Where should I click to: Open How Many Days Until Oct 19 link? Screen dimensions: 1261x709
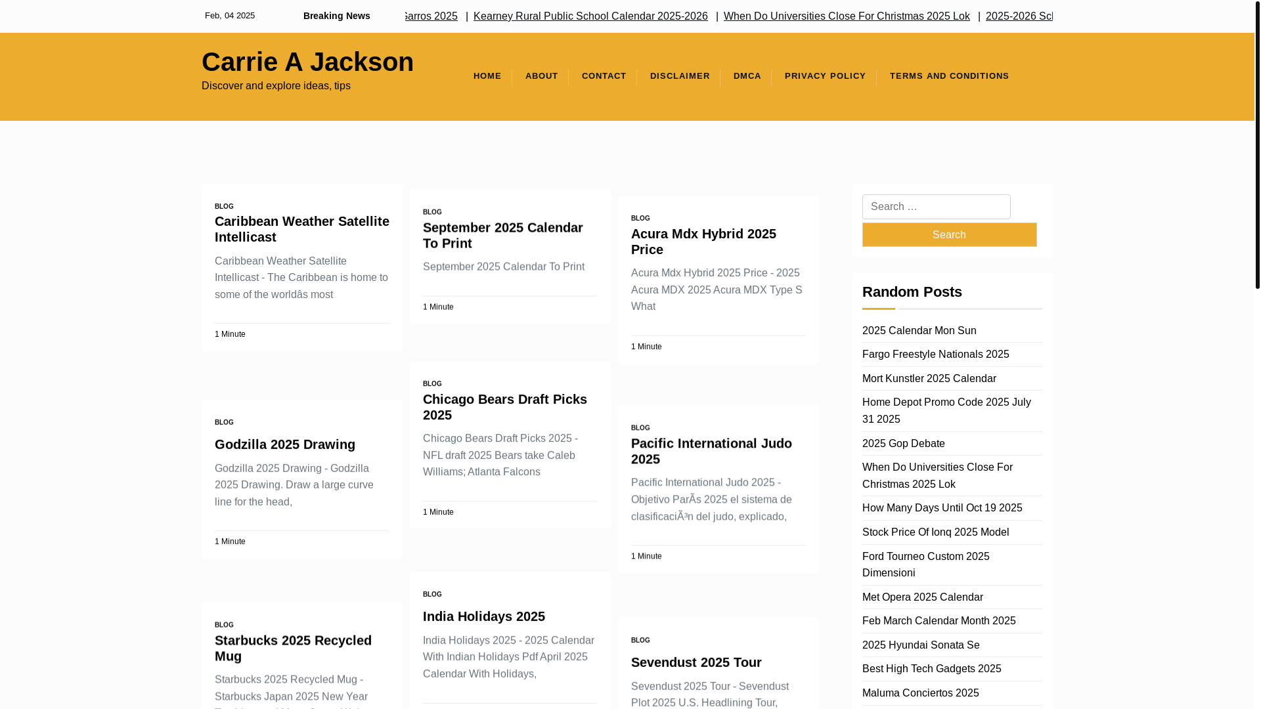click(942, 508)
